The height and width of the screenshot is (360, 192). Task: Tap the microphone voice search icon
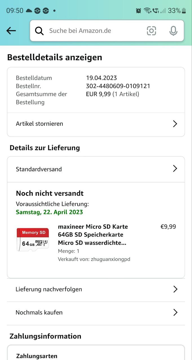click(173, 31)
